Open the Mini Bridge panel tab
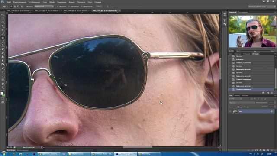 click(x=11, y=150)
